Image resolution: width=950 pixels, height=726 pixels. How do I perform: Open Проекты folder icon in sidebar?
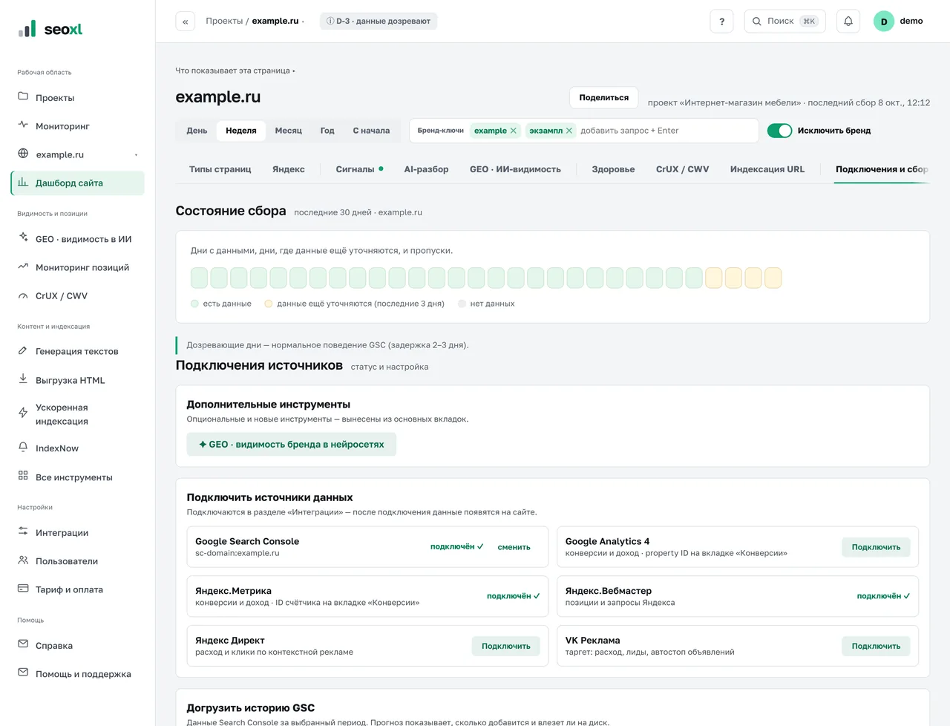23,97
